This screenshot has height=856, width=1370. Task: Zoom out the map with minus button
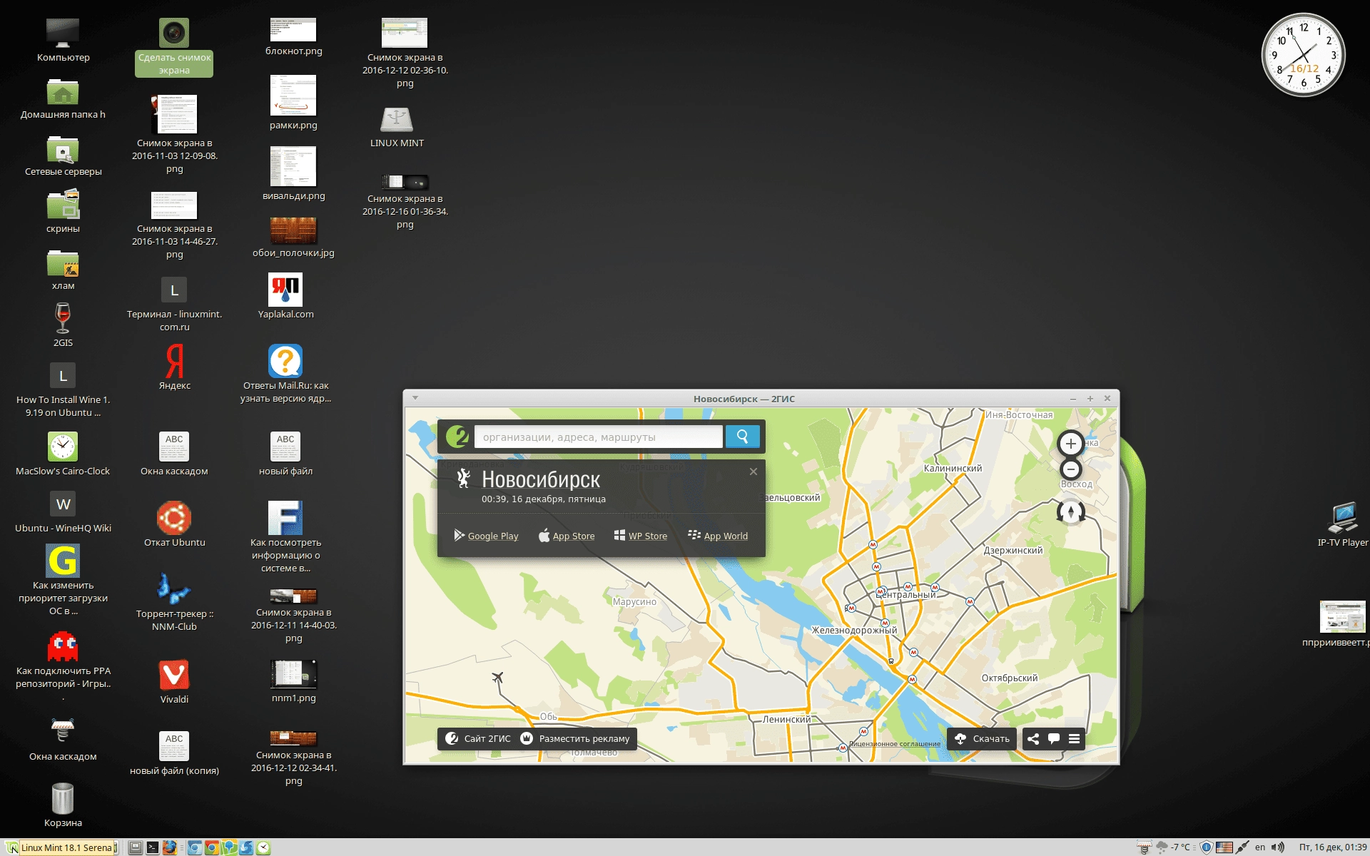pyautogui.click(x=1070, y=469)
